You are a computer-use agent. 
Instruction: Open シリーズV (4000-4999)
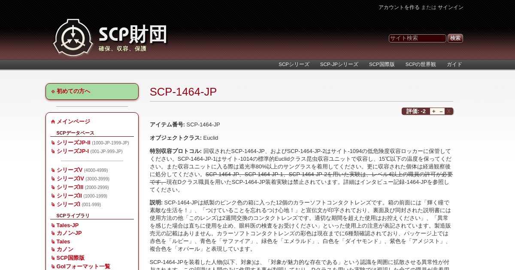70,170
